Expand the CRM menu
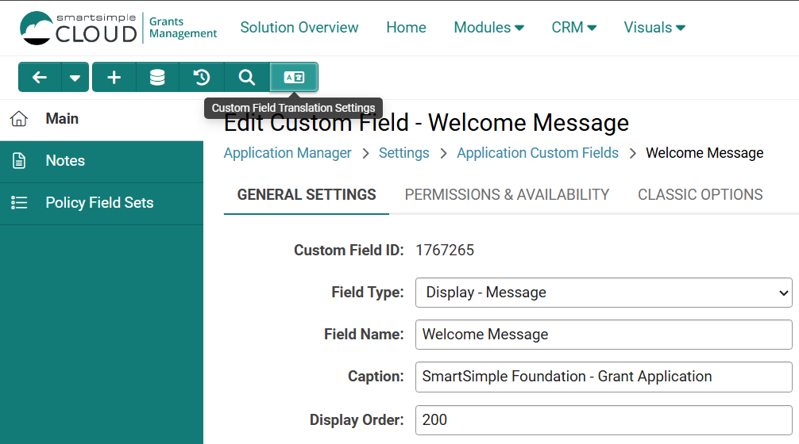 coord(573,28)
